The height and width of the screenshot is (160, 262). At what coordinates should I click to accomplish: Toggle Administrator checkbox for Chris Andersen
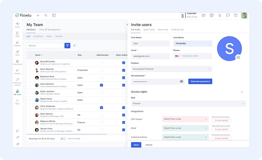pos(101,107)
